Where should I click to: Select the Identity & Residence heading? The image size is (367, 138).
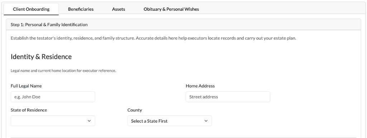(x=41, y=57)
